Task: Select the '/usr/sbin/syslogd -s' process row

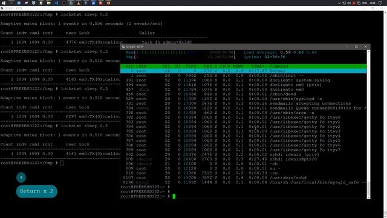Action: (x=243, y=99)
